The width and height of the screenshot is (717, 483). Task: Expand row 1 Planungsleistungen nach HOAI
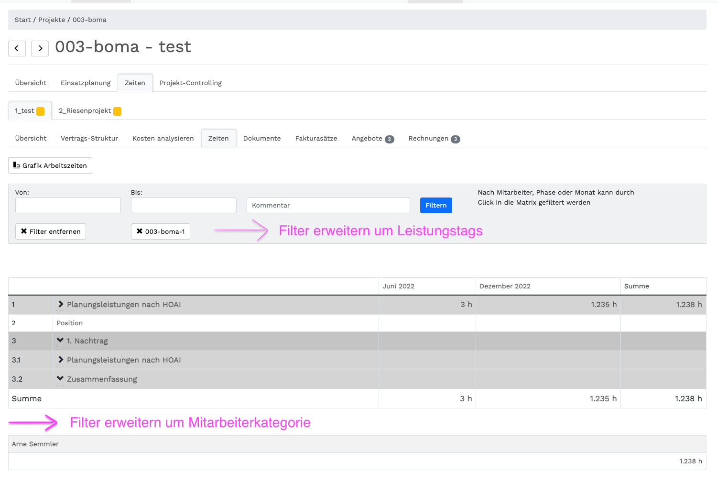[x=61, y=304]
